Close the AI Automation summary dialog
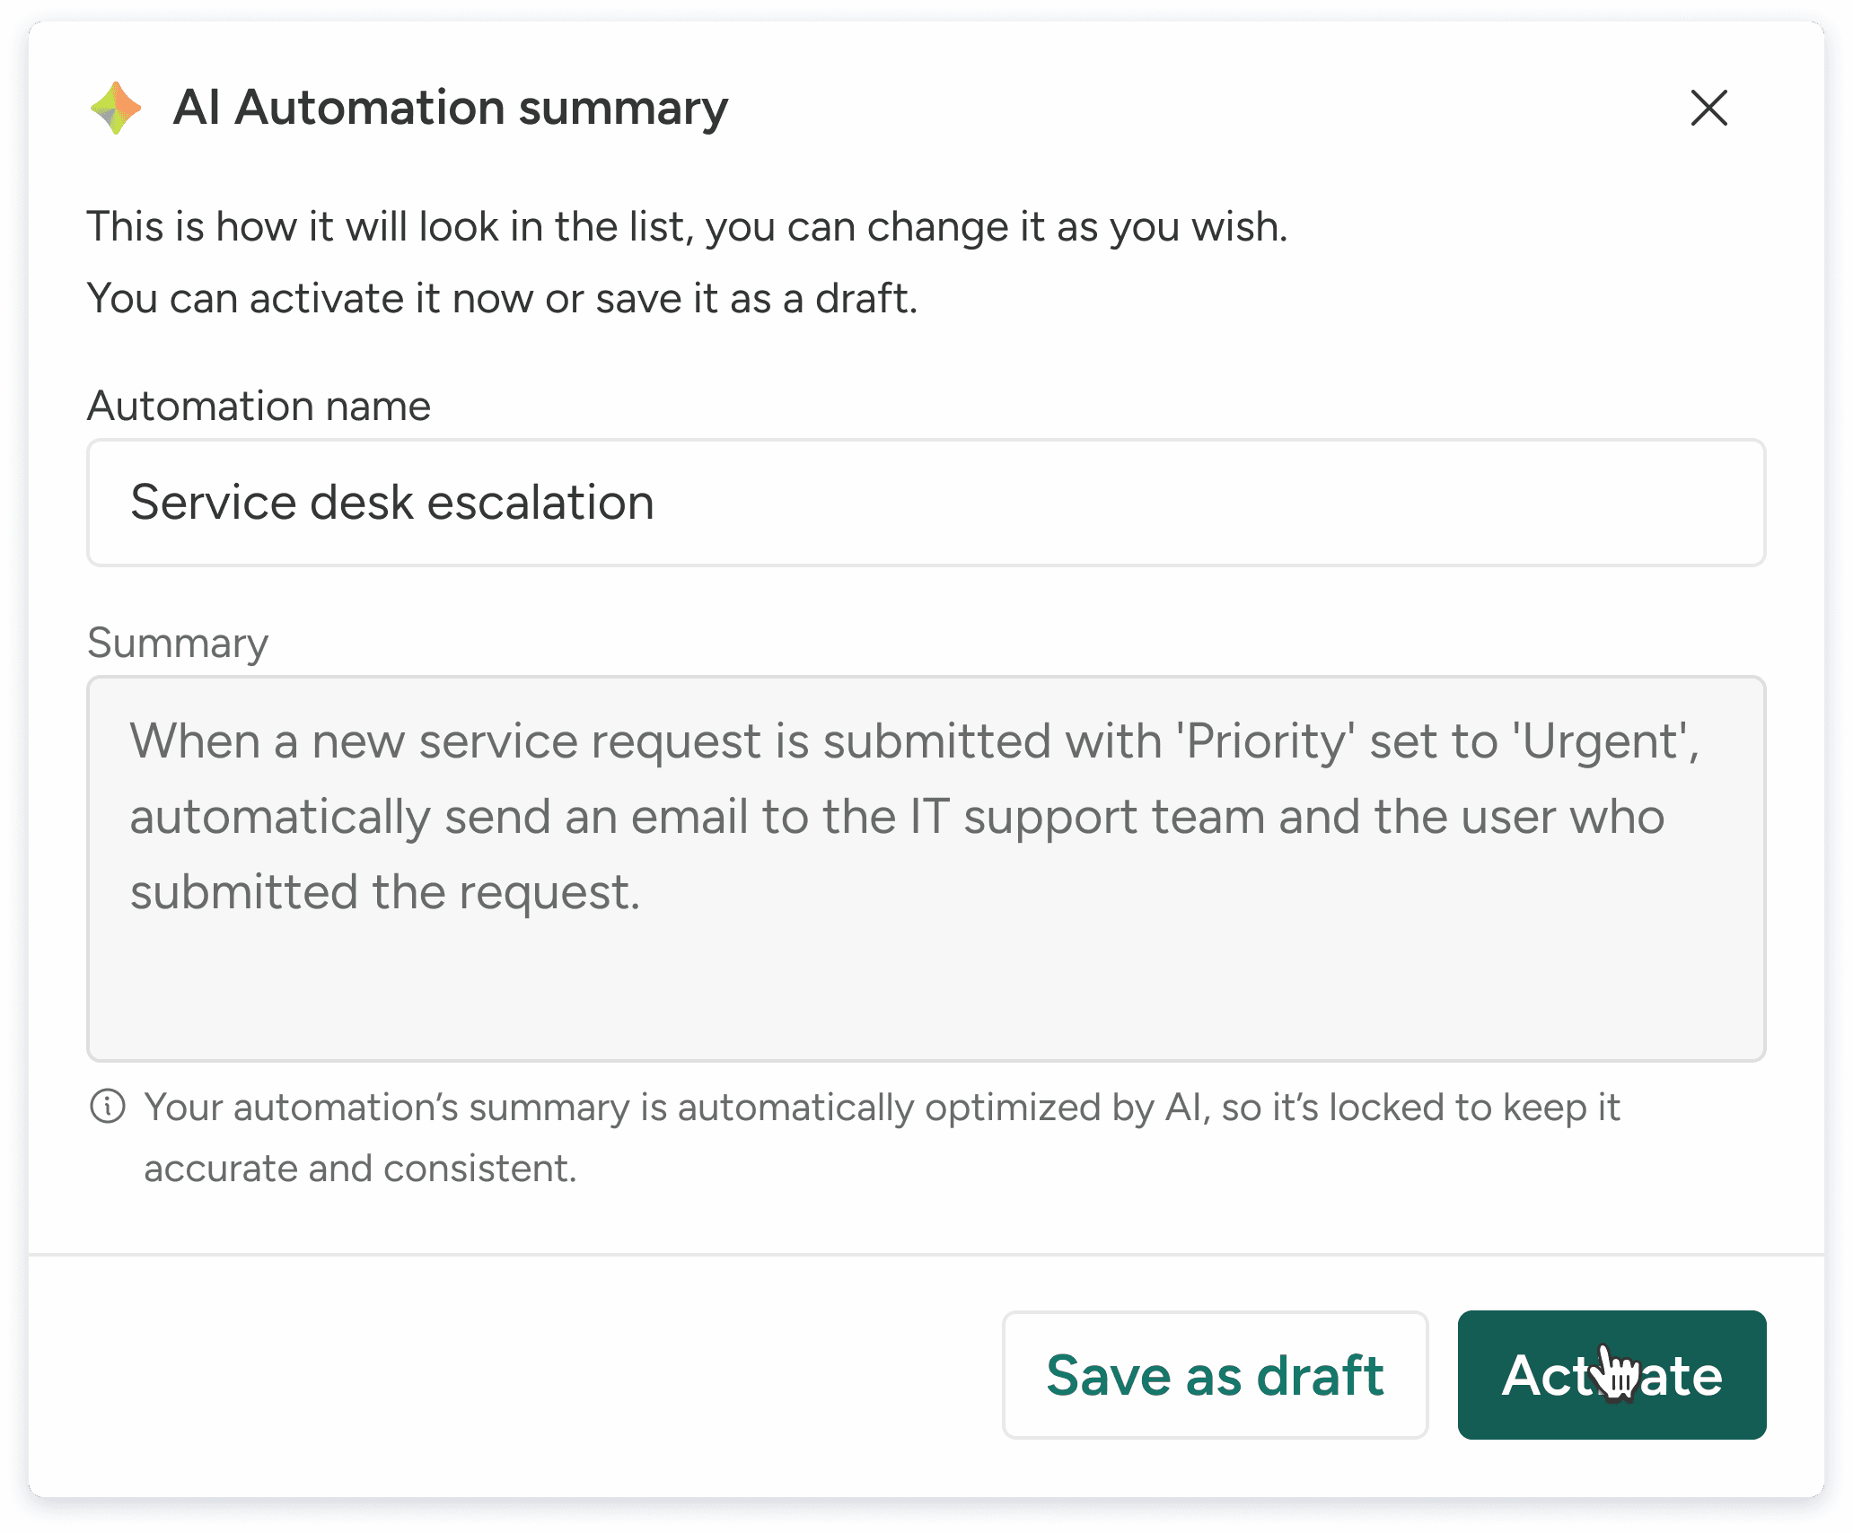 (x=1708, y=108)
